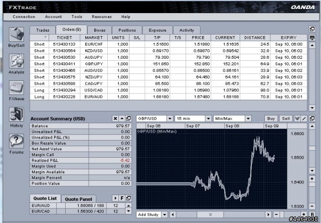Viewport: 321px width, 223px height.
Task: Switch to the Positions tab
Action: tap(127, 30)
